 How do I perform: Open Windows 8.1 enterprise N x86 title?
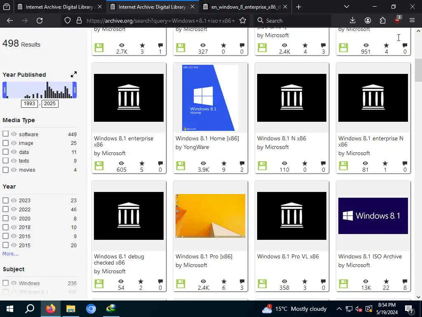(371, 141)
